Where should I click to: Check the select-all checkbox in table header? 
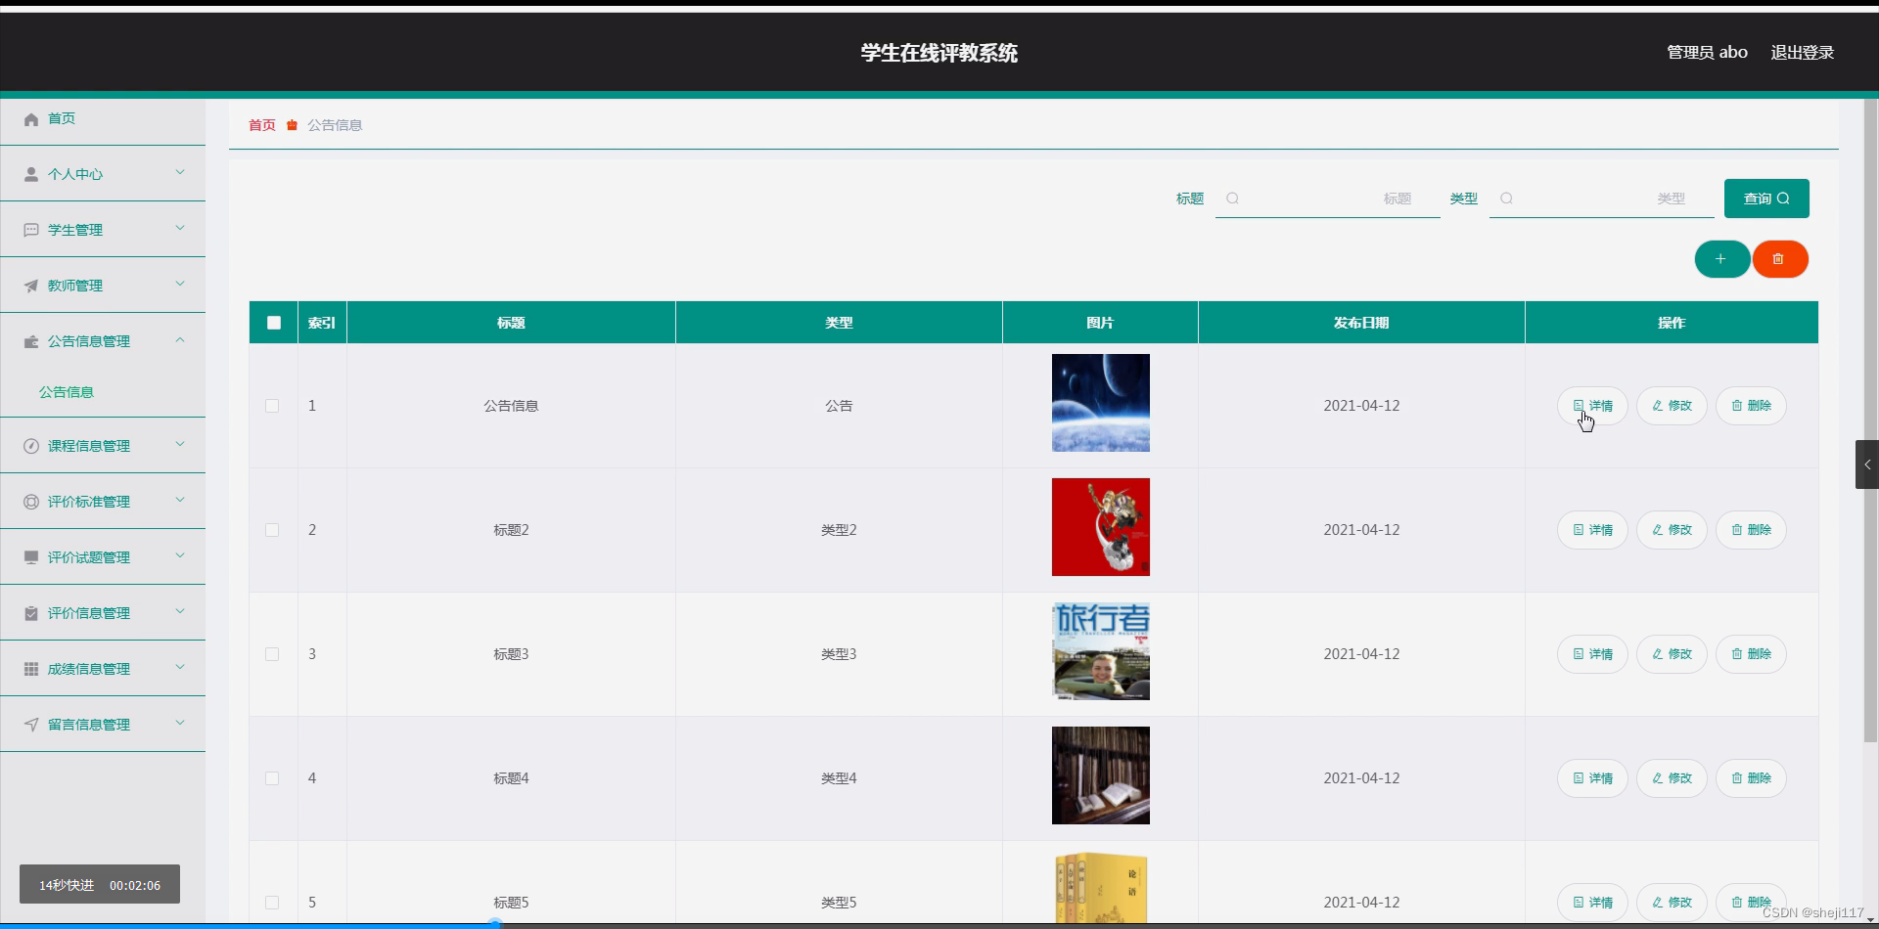coord(273,322)
